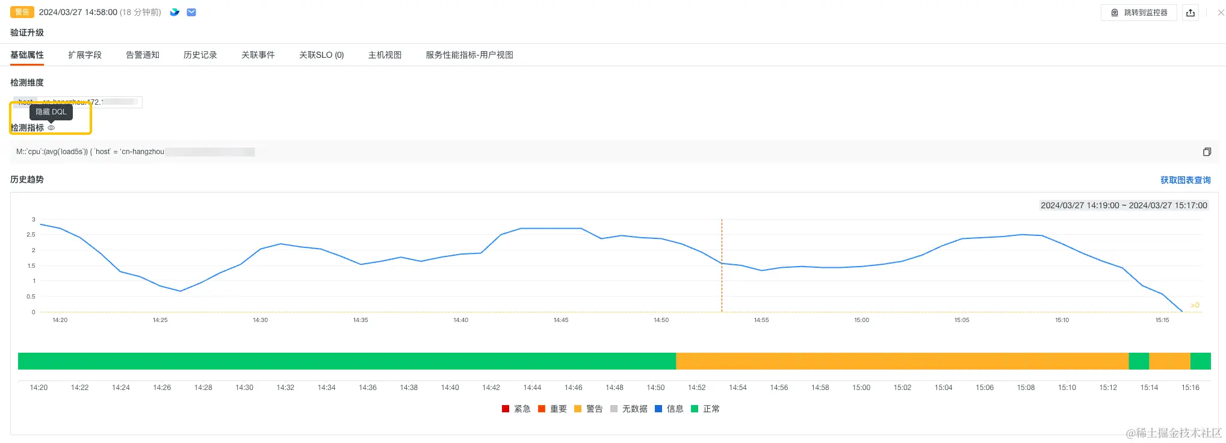The image size is (1226, 443).
Task: Switch to the 告警通知 tab
Action: point(143,55)
